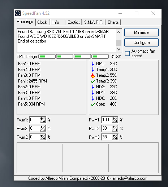Click inside the right Pwm2 value field
The width and height of the screenshot is (168, 187).
point(107,128)
